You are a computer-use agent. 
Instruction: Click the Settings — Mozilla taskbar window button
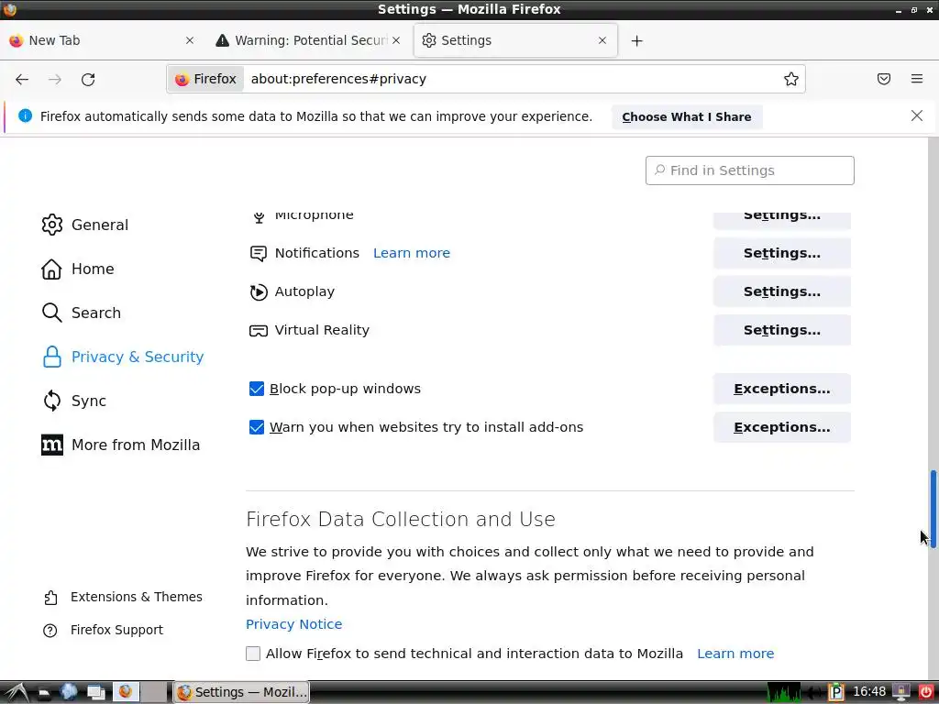[x=242, y=693]
